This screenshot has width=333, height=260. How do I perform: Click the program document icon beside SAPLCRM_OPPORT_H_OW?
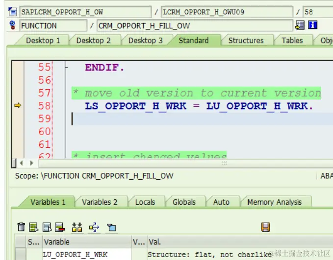pos(13,12)
